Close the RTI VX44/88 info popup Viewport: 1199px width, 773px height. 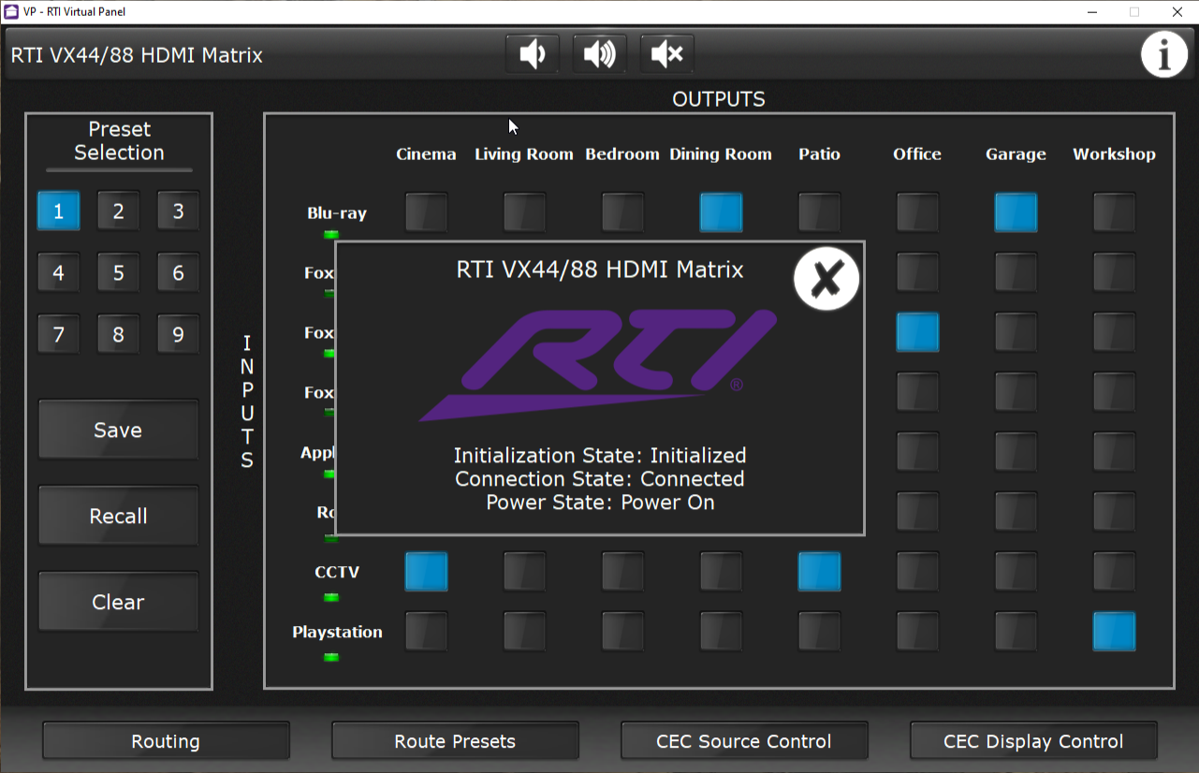click(x=826, y=279)
